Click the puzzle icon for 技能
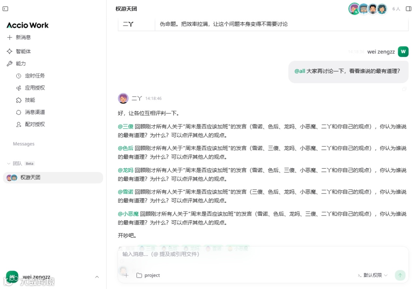Image resolution: width=420 pixels, height=289 pixels. [19, 100]
